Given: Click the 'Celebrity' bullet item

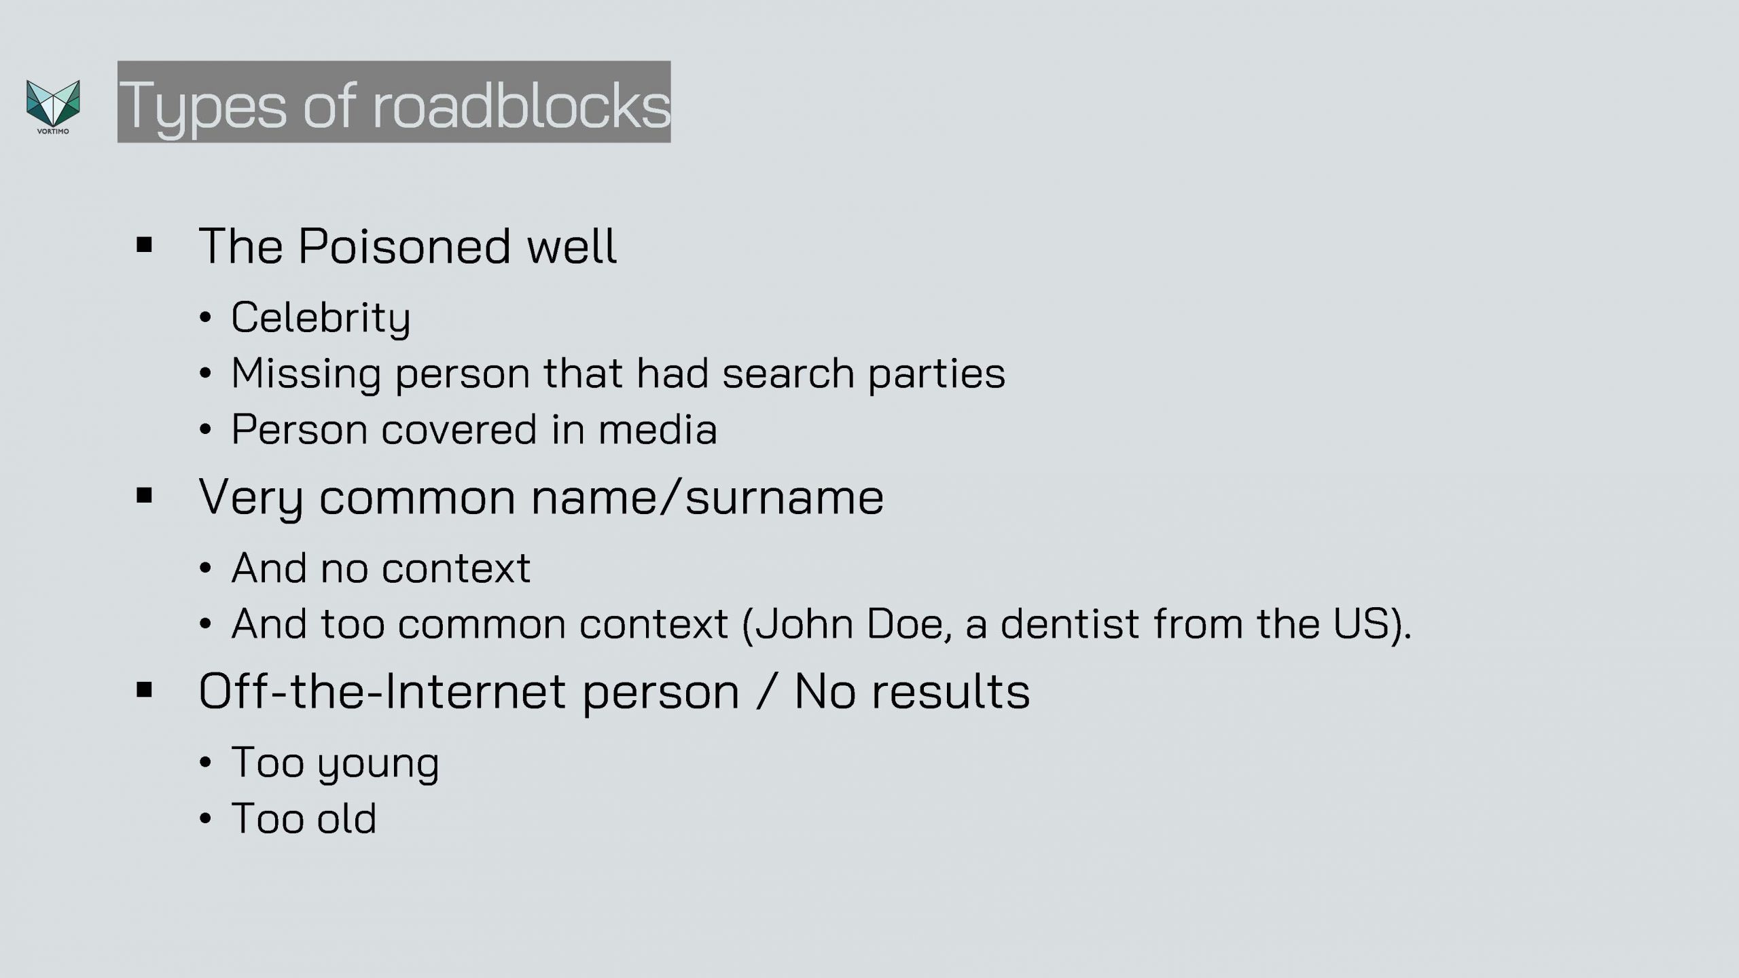Looking at the screenshot, I should [x=321, y=317].
